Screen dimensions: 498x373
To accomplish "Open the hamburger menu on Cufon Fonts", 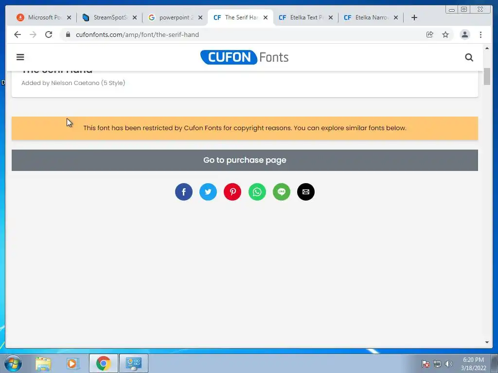I will point(20,57).
